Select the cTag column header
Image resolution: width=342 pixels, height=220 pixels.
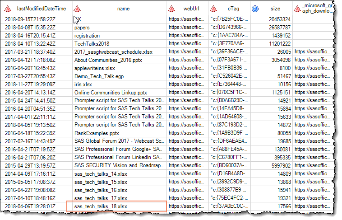[x=233, y=9]
